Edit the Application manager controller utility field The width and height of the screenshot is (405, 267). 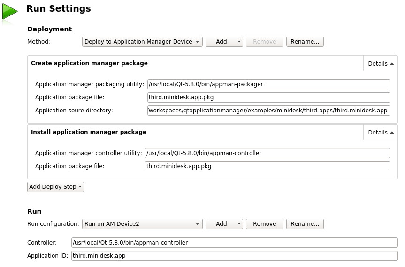coord(267,153)
